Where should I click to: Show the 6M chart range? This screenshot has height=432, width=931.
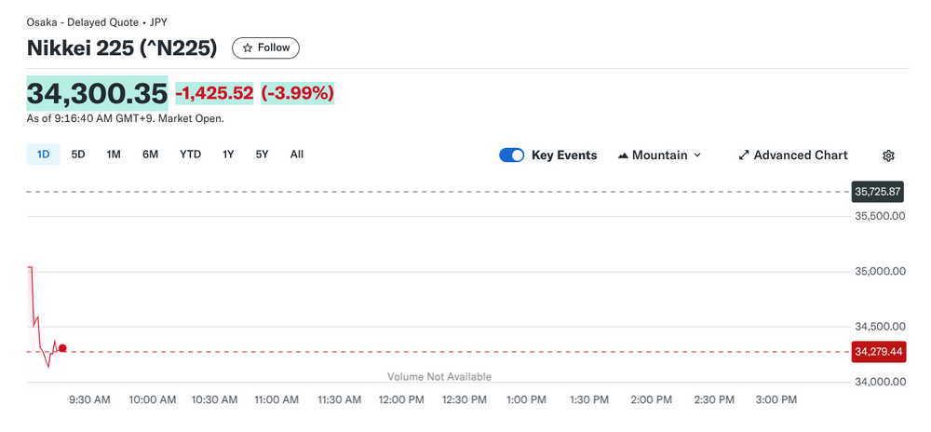(150, 155)
